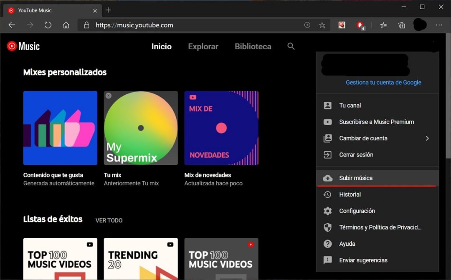The image size is (451, 280).
Task: Click Anteriormente Tu mix subtitle
Action: [x=131, y=184]
